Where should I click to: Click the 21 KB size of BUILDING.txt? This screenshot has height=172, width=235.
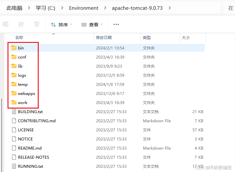198,112
